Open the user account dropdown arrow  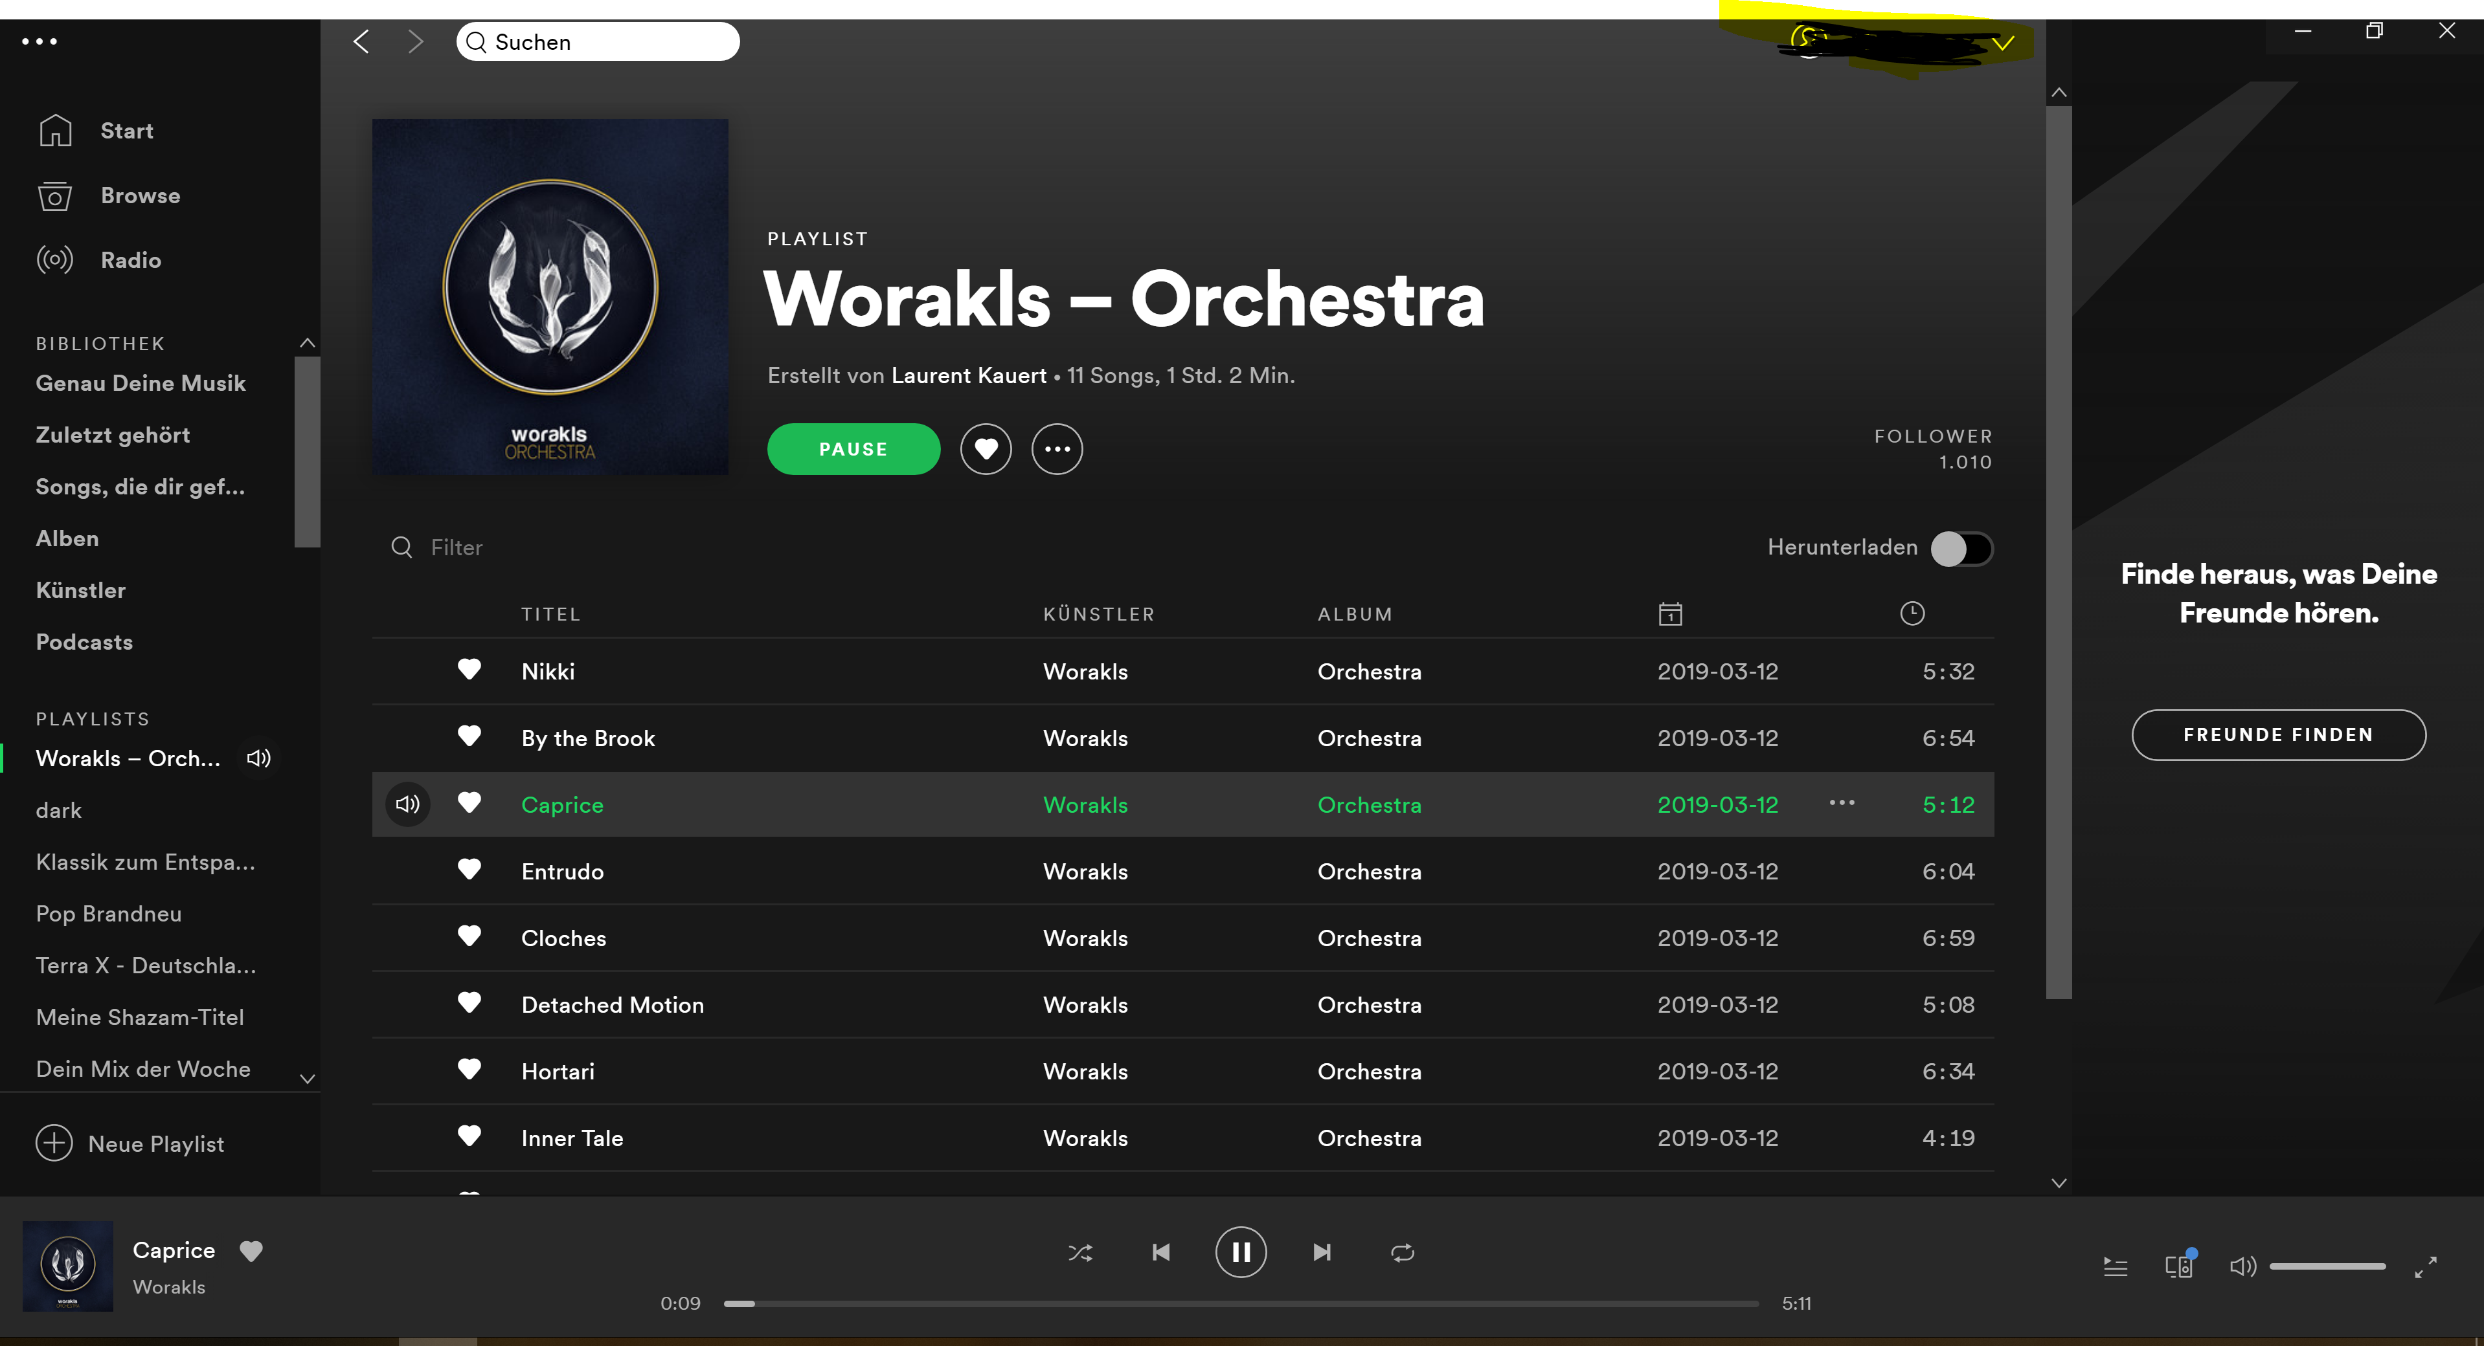tap(2003, 43)
